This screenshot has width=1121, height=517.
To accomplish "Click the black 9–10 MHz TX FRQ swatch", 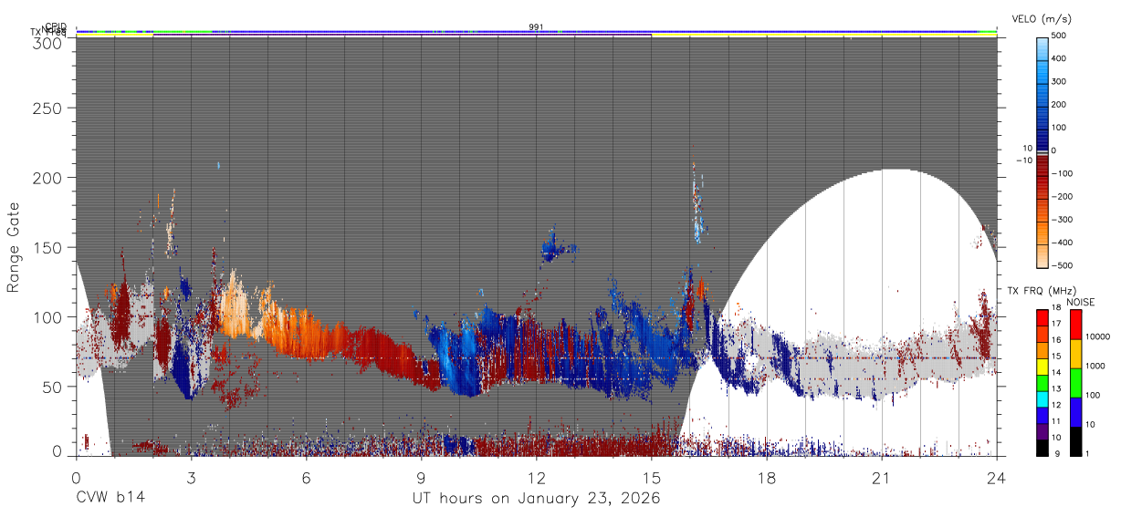I will (1042, 447).
